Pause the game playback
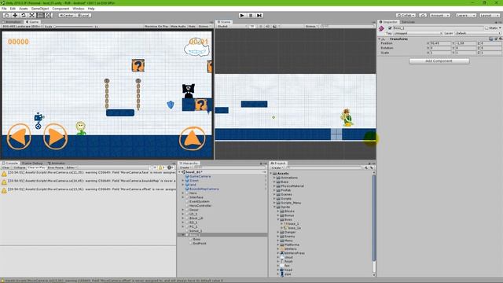 pos(251,16)
